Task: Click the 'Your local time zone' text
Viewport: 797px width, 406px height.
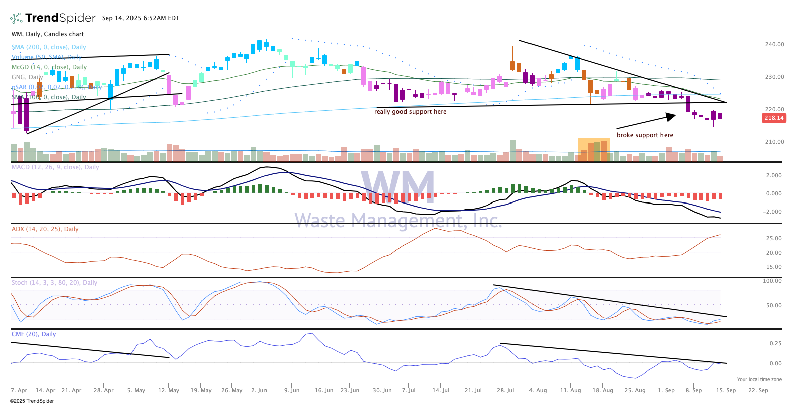Action: (759, 380)
